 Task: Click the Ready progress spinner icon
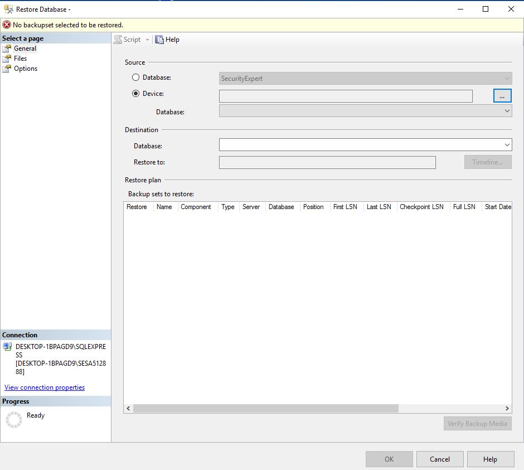pos(14,419)
